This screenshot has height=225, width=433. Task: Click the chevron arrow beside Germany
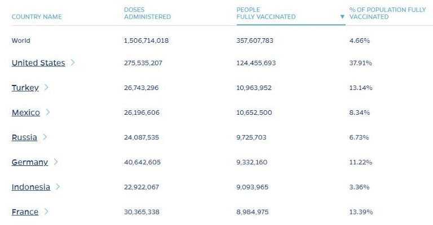point(56,162)
